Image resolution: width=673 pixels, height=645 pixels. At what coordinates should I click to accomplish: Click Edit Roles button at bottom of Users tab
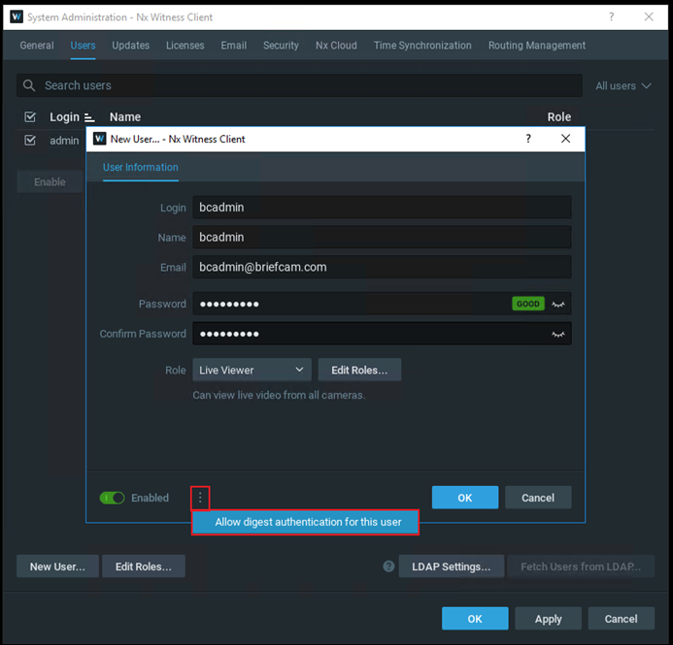(144, 566)
